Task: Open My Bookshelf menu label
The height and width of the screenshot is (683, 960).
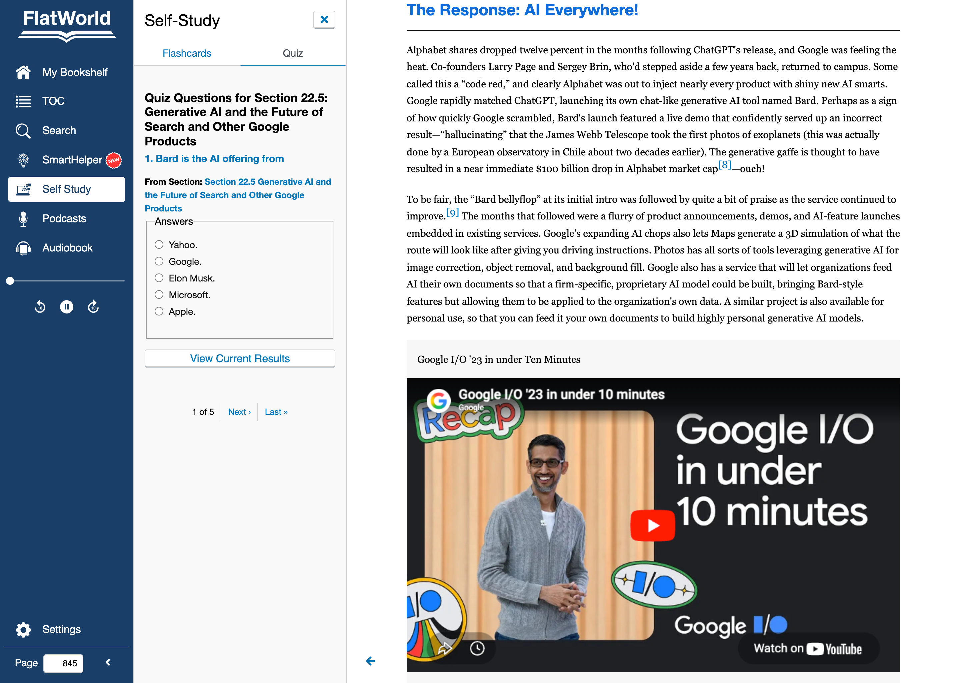Action: point(75,72)
